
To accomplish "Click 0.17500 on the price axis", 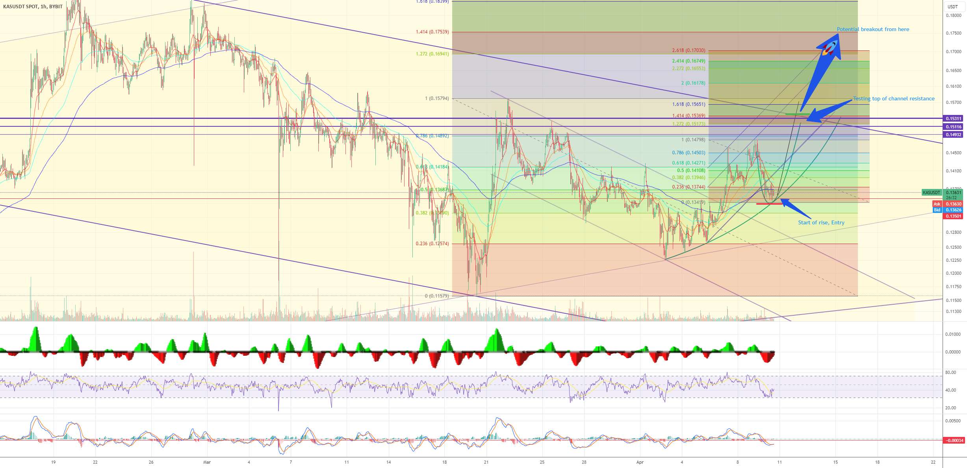I will pos(953,33).
